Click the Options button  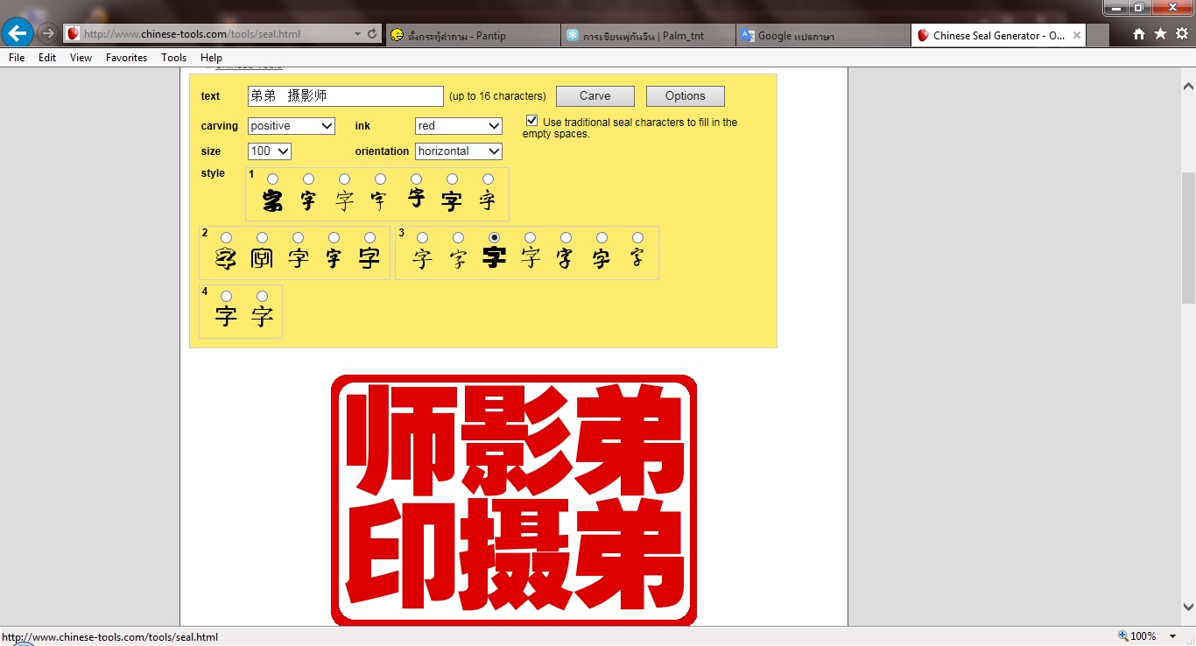tap(686, 96)
